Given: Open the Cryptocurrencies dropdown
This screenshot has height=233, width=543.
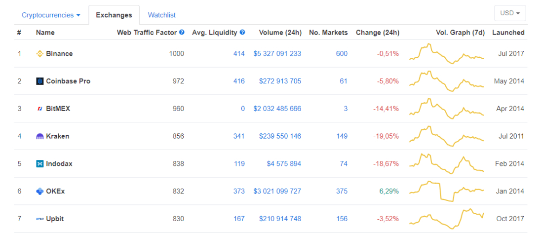Looking at the screenshot, I should tap(51, 15).
